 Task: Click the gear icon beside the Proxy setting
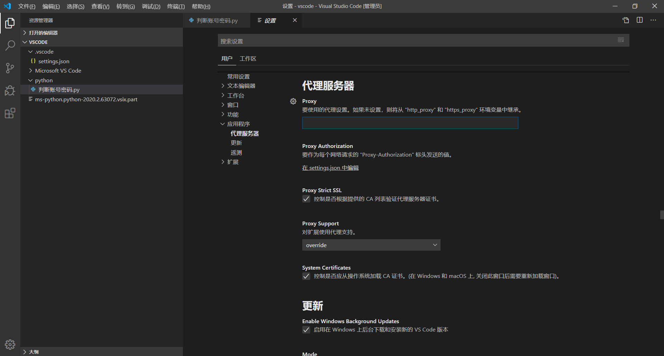(x=293, y=101)
